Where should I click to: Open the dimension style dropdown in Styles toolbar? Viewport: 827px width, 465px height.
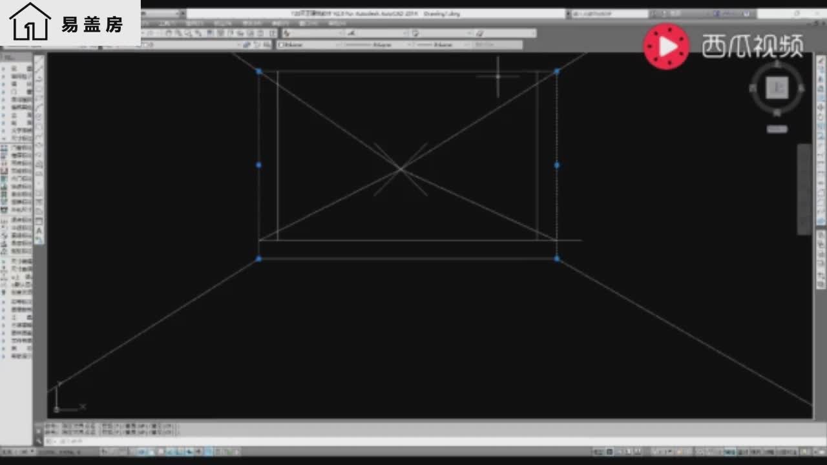pos(377,33)
